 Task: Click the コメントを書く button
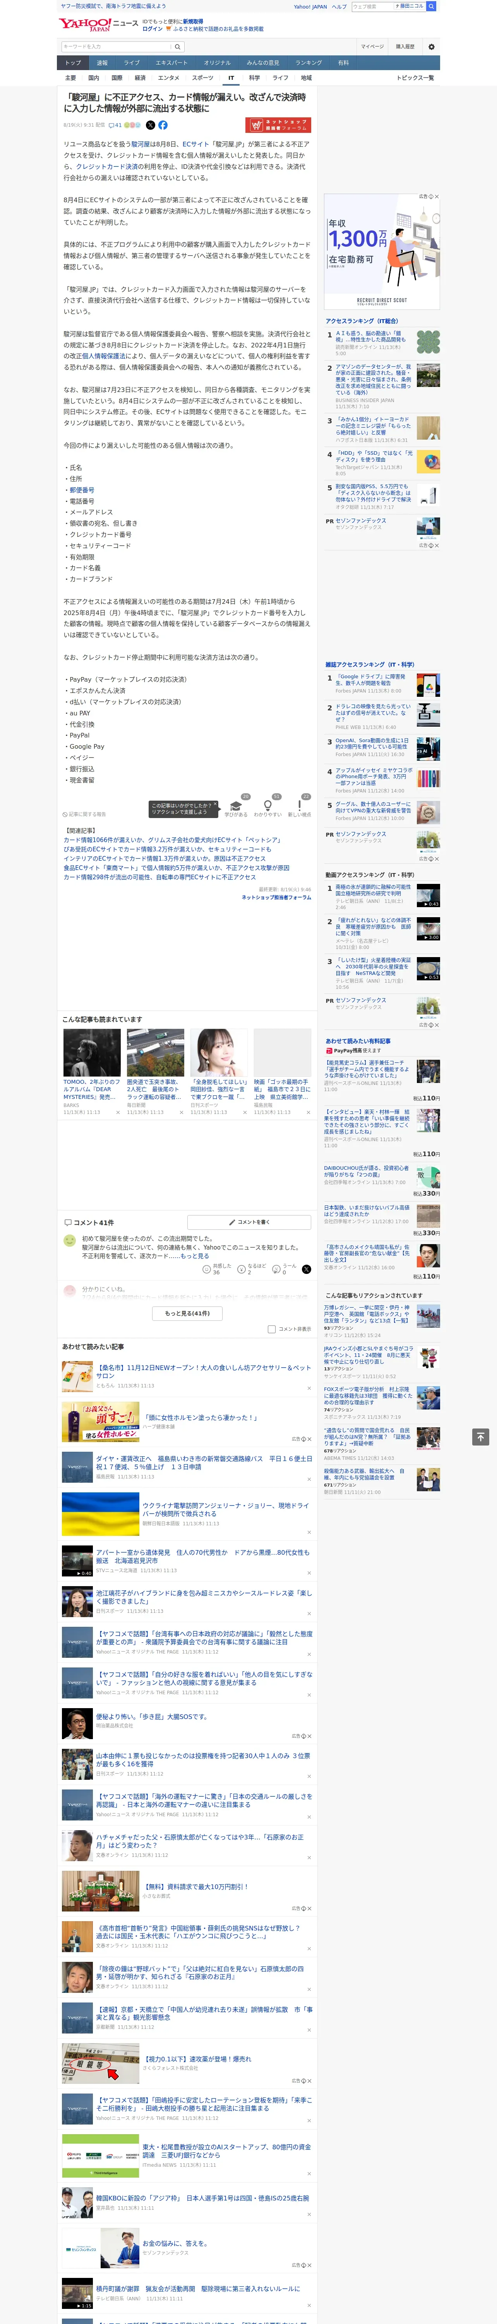click(x=249, y=1222)
